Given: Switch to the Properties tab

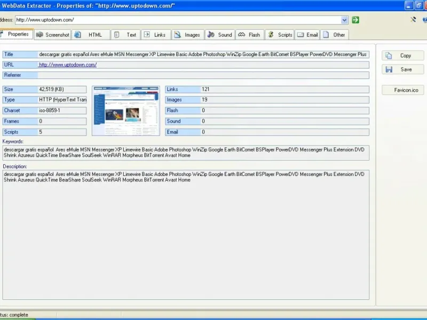Looking at the screenshot, I should pyautogui.click(x=17, y=34).
